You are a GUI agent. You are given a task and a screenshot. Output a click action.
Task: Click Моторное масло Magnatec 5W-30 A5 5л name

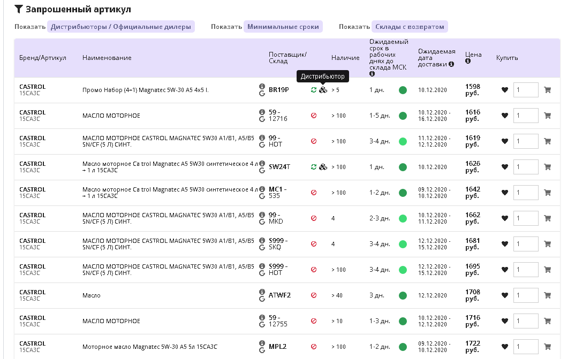click(149, 347)
